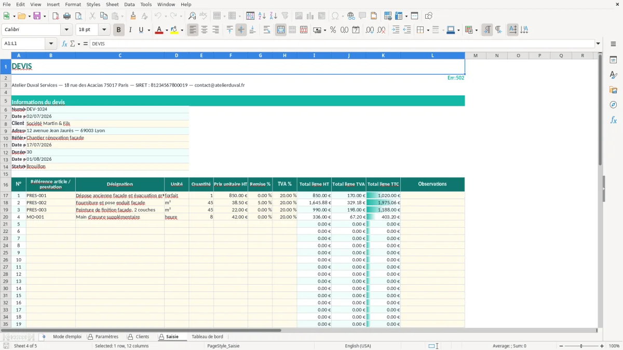This screenshot has width=623, height=350.
Task: Toggle Center Horizontally alignment
Action: [205, 30]
